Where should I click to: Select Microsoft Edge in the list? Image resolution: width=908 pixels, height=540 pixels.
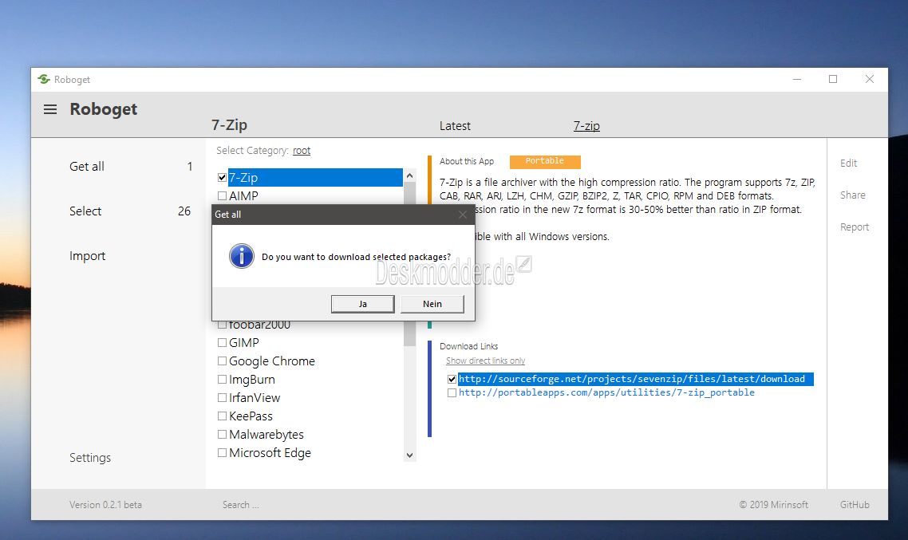point(270,452)
